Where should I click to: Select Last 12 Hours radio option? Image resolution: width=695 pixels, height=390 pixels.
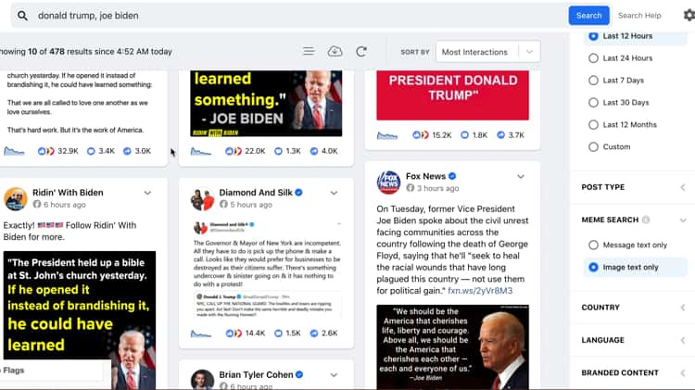pyautogui.click(x=593, y=36)
